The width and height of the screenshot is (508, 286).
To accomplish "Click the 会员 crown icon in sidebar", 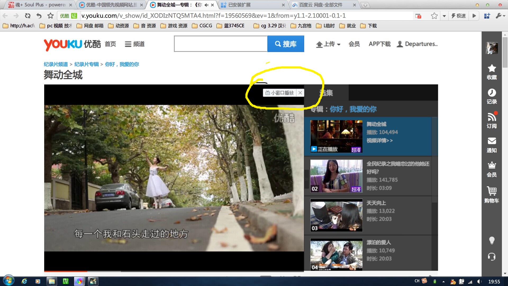I will [492, 166].
